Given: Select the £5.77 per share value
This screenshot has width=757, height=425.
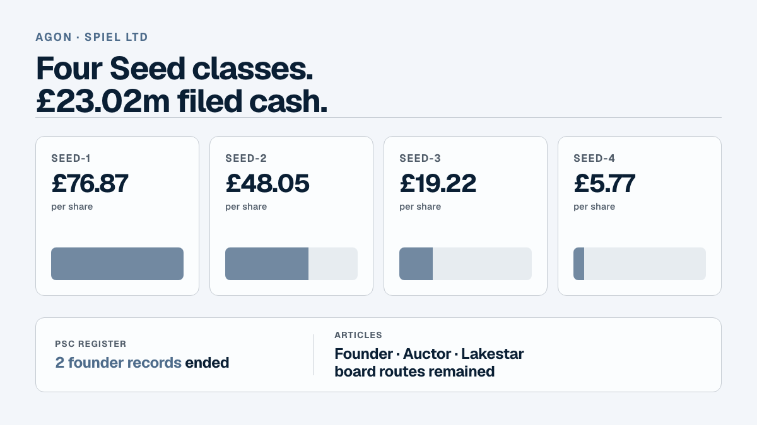Looking at the screenshot, I should click(x=604, y=183).
